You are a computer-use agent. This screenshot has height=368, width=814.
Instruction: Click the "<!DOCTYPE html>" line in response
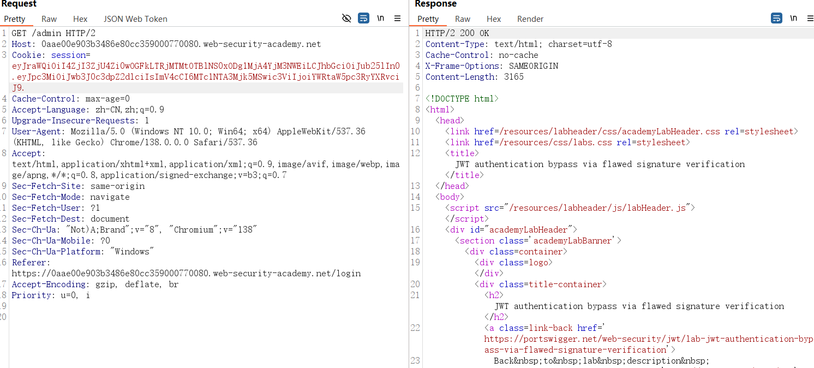click(x=462, y=99)
